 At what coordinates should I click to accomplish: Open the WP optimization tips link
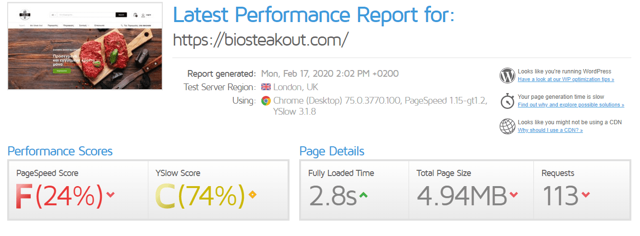point(566,79)
